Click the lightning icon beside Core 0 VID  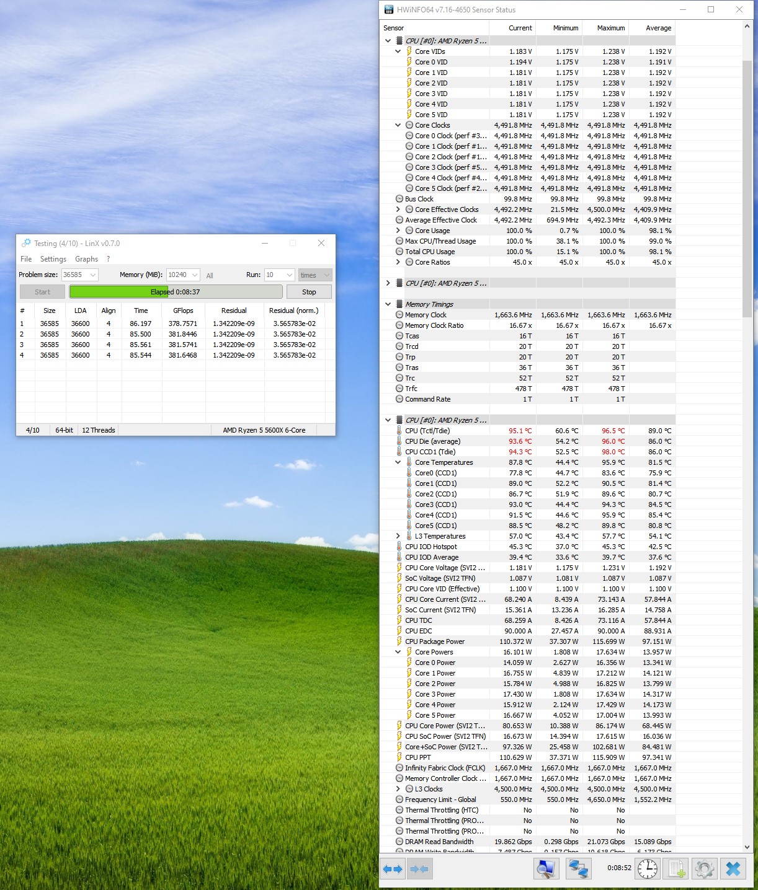[409, 62]
